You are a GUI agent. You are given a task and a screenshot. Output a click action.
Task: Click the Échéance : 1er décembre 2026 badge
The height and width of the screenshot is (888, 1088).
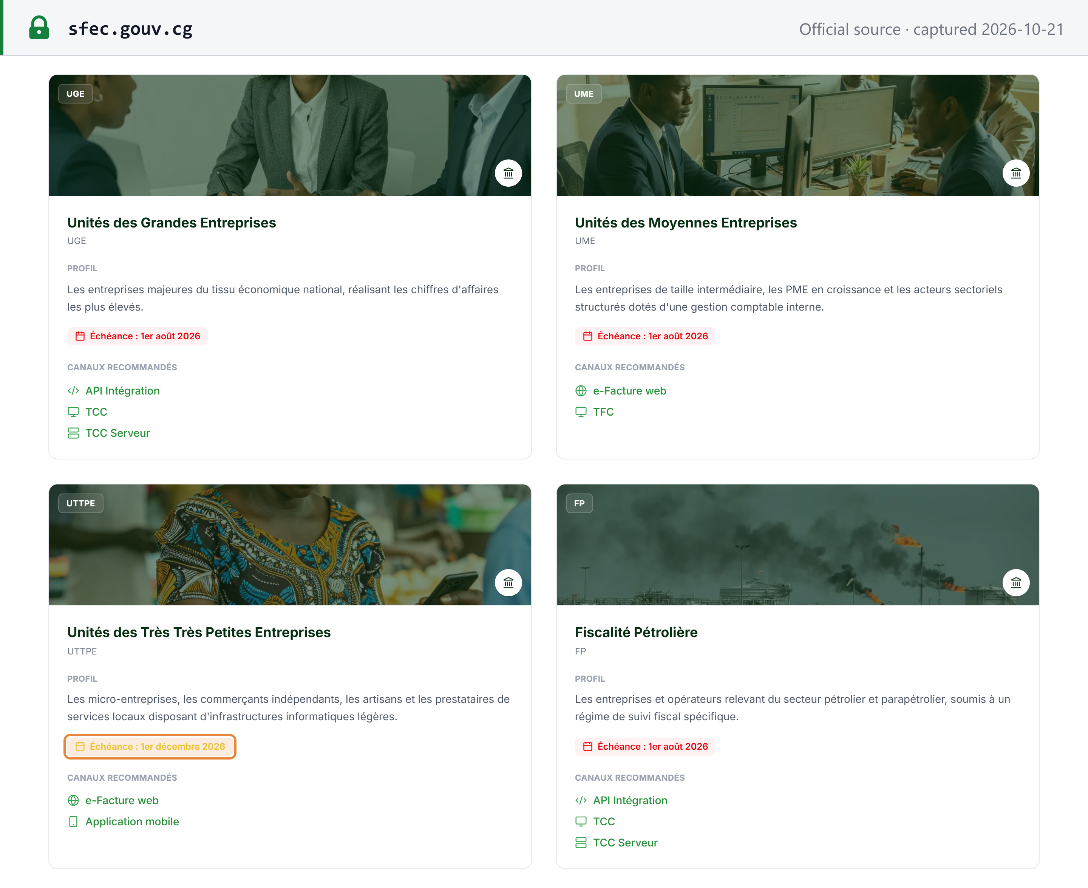pos(150,746)
